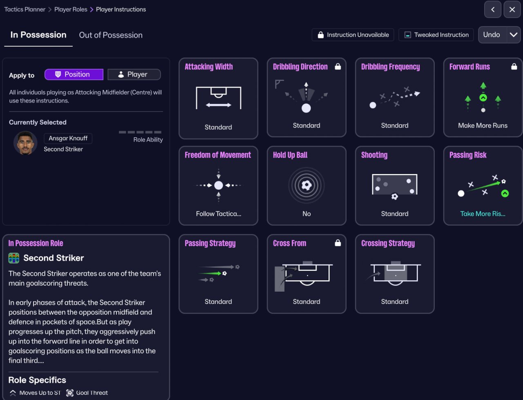Click the Crossing Strategy Standard value
Screen dimensions: 523x400
(395, 302)
